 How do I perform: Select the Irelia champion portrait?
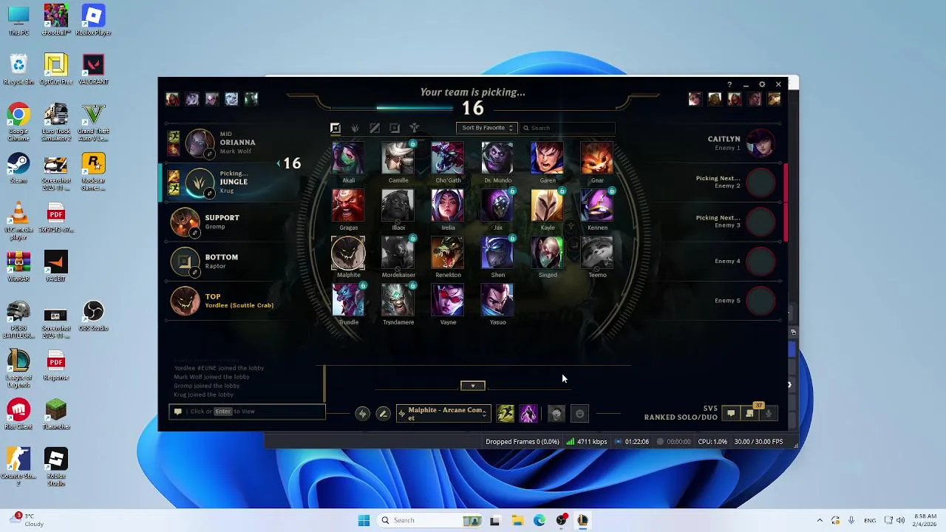pos(448,205)
